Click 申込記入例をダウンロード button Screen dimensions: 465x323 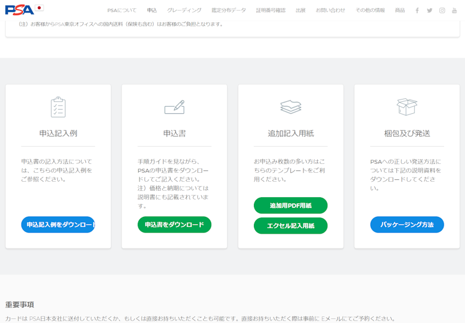(58, 225)
